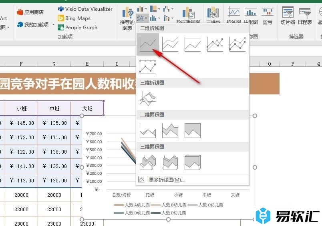Select the 100% stacked 3D area chart
Screen dimensions: 322x226
click(x=193, y=162)
